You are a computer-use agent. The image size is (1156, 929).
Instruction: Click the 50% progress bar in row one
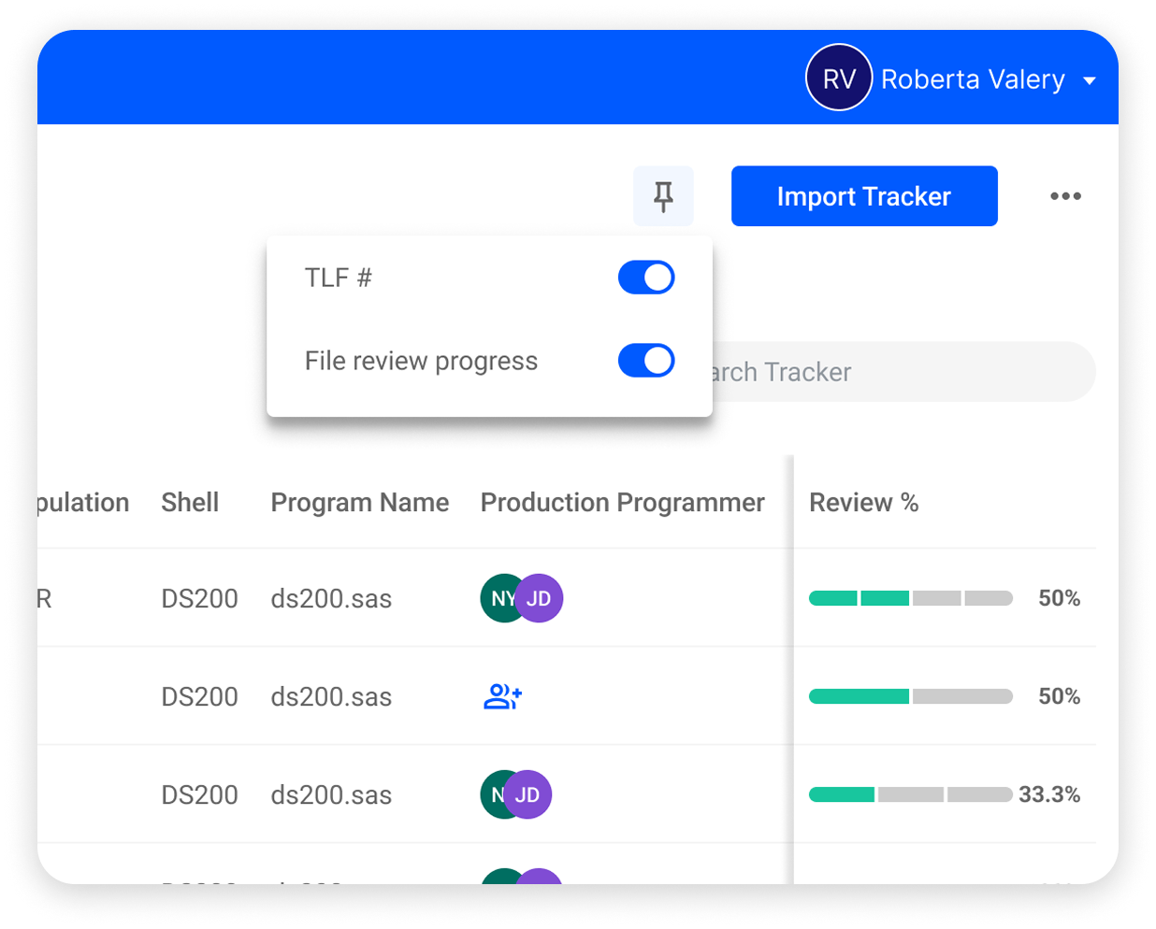click(x=910, y=597)
